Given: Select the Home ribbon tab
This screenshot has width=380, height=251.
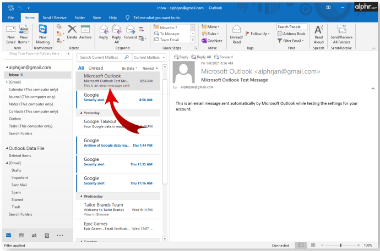Looking at the screenshot, I should [x=30, y=18].
